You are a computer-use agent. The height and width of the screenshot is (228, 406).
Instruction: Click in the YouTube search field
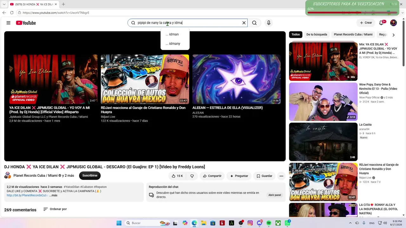click(187, 23)
